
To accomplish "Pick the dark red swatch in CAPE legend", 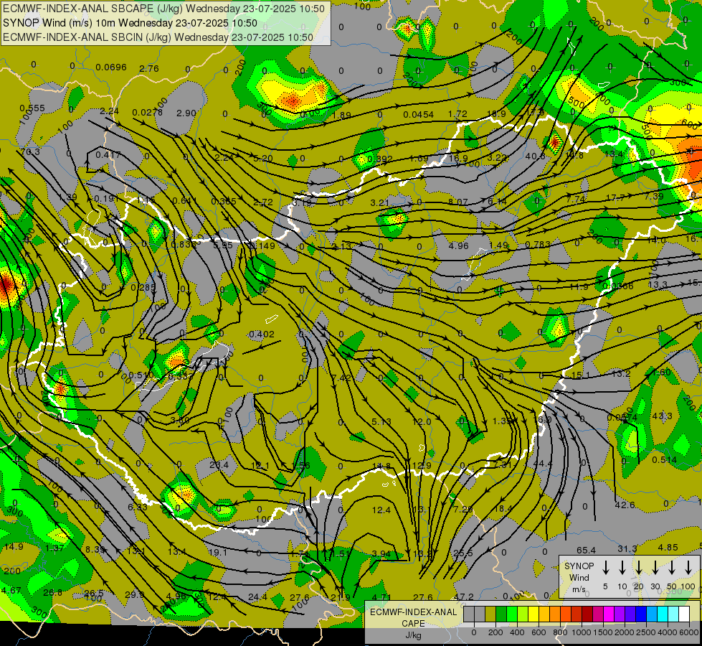I will [587, 614].
